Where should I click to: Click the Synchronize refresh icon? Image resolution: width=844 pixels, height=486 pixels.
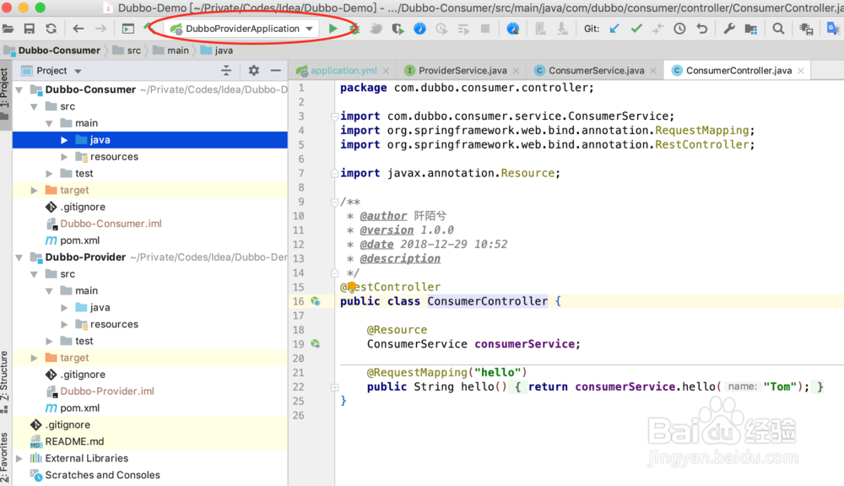(51, 29)
